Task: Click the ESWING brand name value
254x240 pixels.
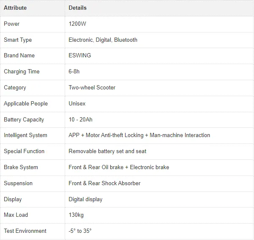Action: click(80, 55)
